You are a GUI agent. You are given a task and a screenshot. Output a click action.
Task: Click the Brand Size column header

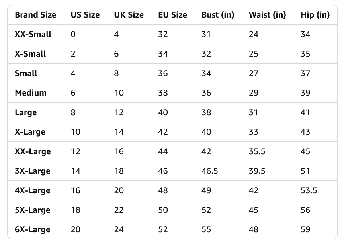click(x=35, y=15)
